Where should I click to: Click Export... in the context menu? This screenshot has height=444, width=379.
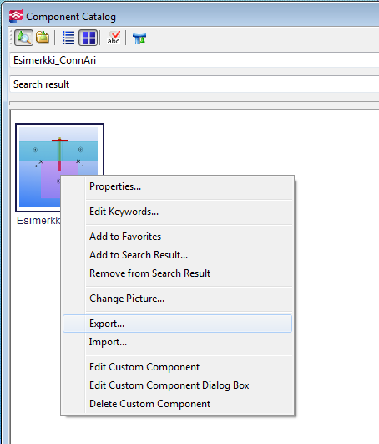pos(177,324)
